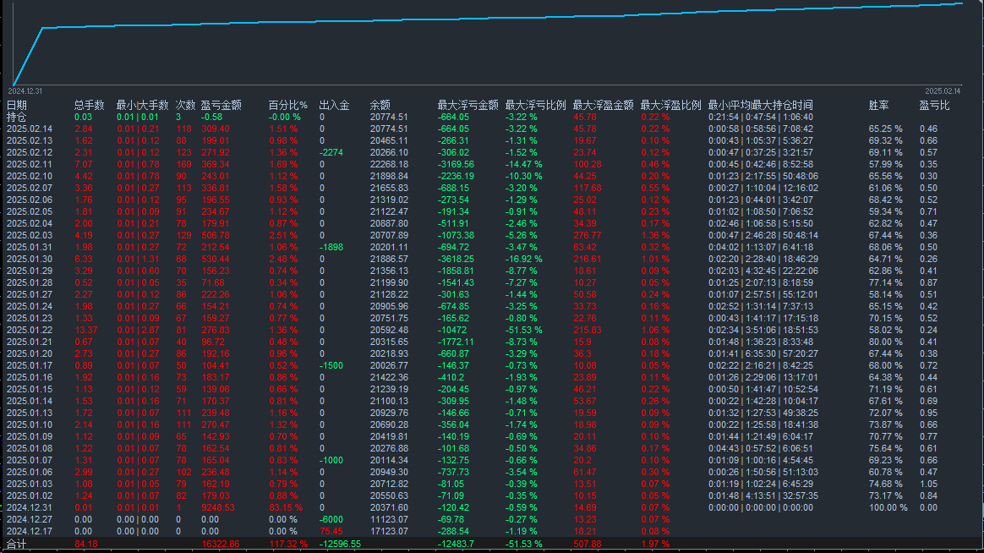
Task: Click the 最小|平均|最大持仓时间 column header
Action: 761,105
